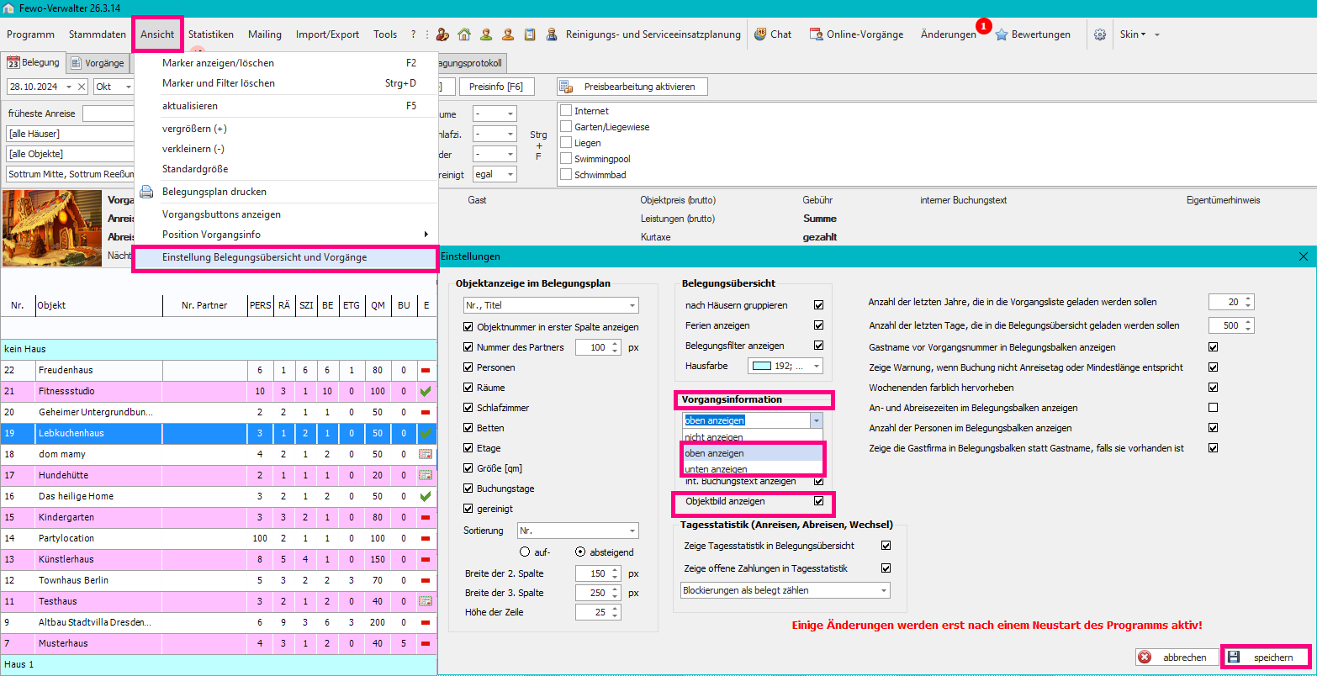This screenshot has width=1317, height=676.
Task: Toggle nach Häusern gruppieren checkbox
Action: click(x=818, y=305)
